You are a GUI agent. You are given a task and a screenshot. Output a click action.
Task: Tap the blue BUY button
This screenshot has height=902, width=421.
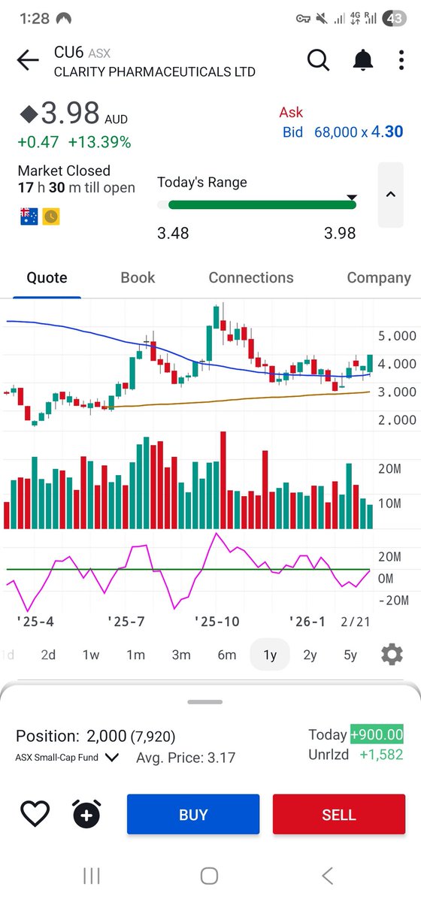tap(193, 814)
